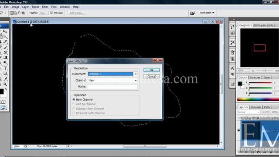
Task: Change the screen mode
Action: tap(3, 107)
